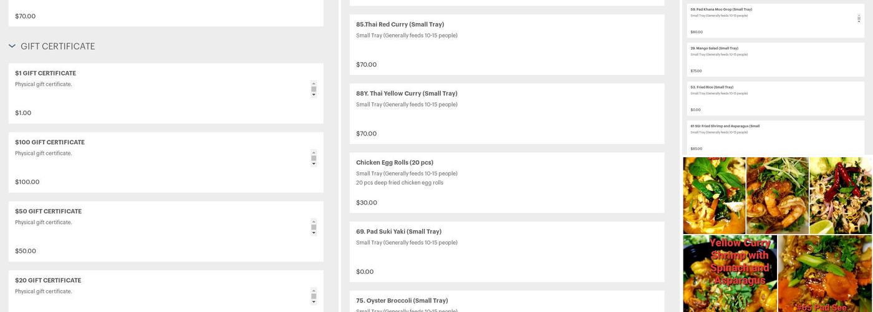Click down arrow on $1 gift certificate scrollbar
Screen dimensions: 873x312
point(314,95)
